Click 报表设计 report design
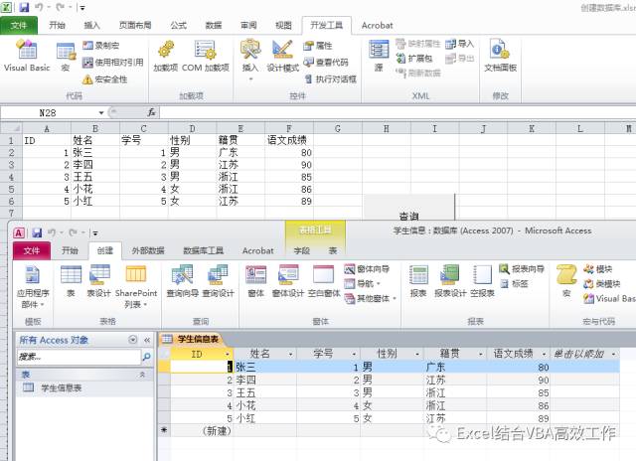Image resolution: width=636 pixels, height=461 pixels. 450,281
